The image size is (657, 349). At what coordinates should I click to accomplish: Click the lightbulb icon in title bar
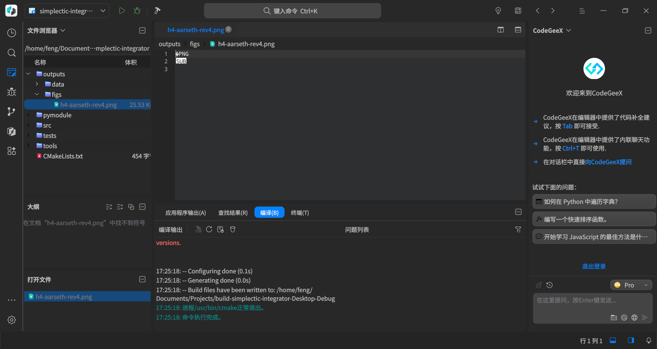pos(498,11)
